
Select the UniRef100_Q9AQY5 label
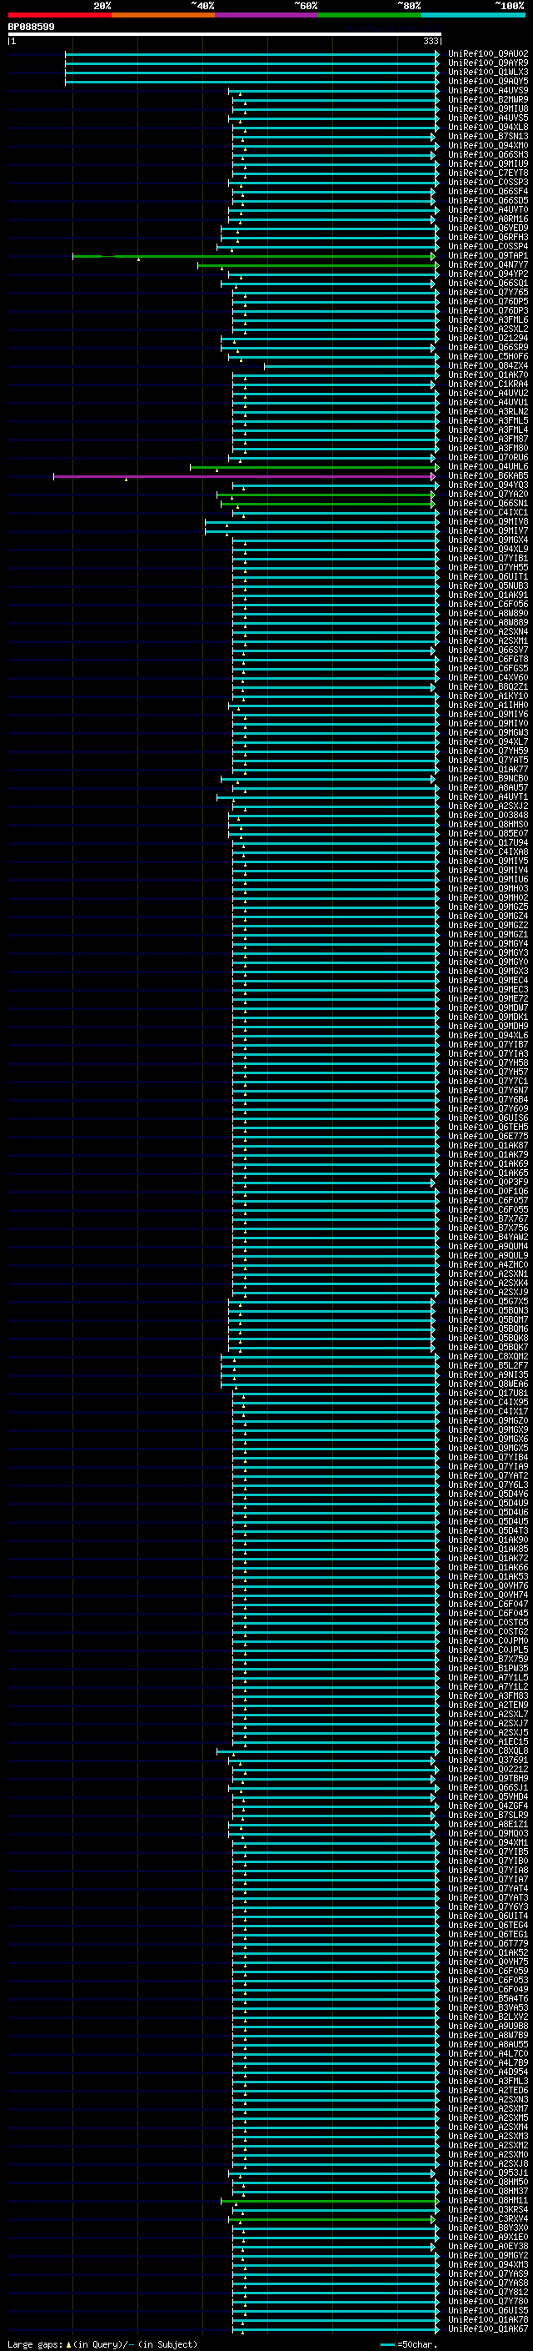point(488,81)
